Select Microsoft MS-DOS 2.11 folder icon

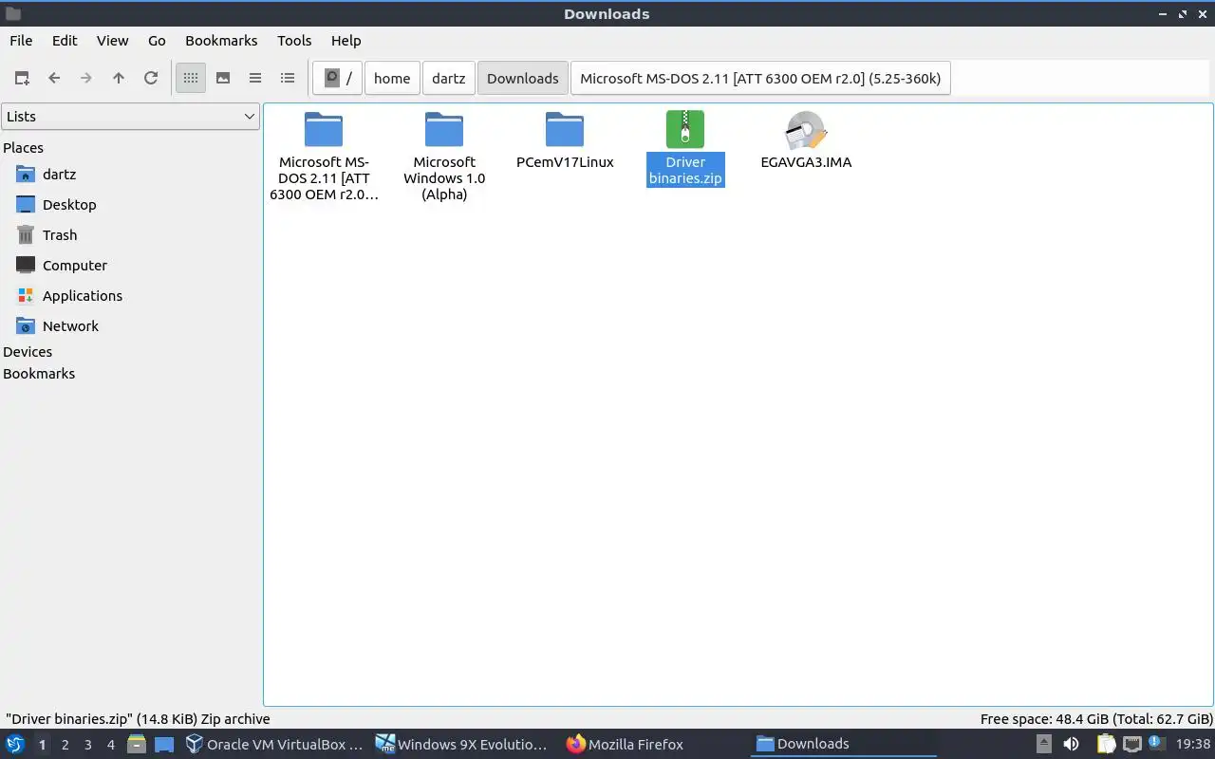coord(324,129)
